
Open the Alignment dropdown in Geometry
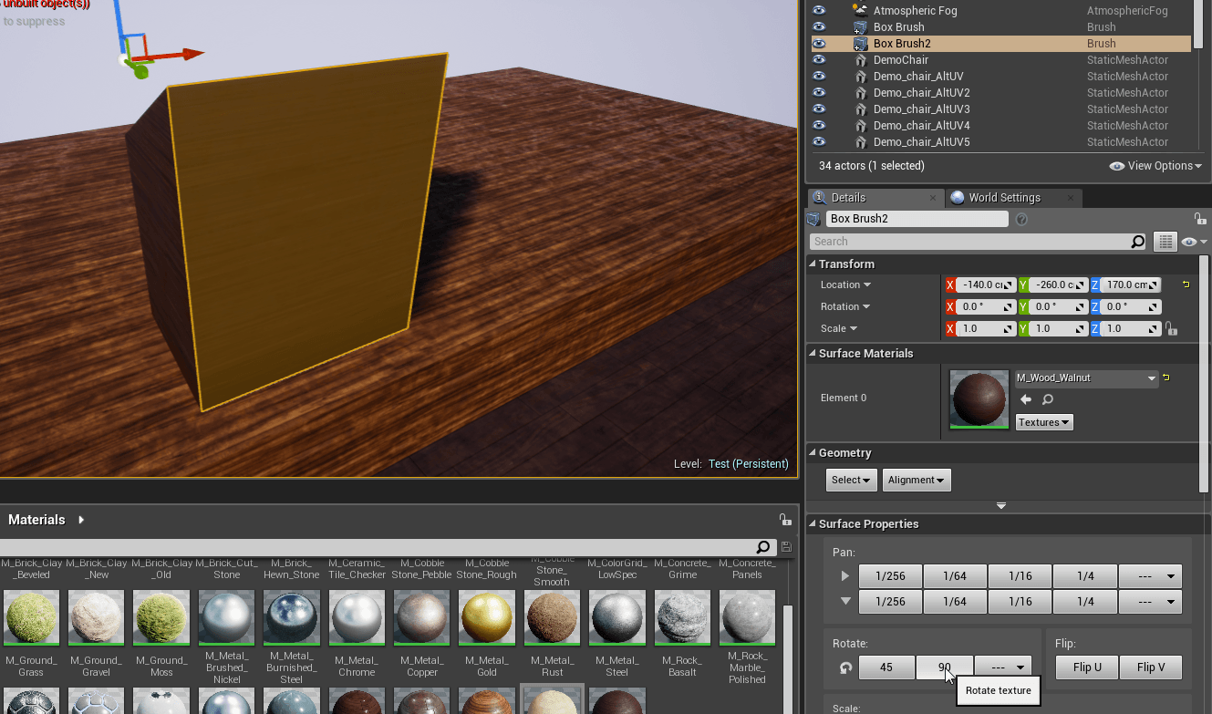coord(916,480)
